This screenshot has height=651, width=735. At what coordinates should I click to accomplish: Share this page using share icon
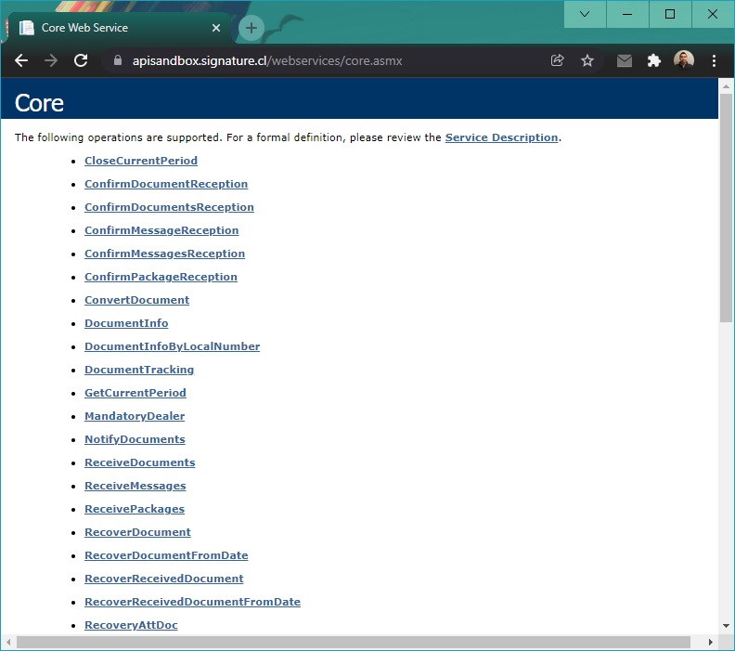[557, 60]
